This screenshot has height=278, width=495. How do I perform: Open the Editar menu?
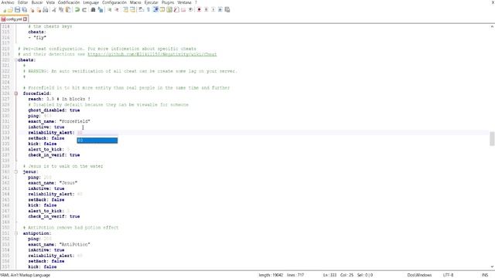(x=22, y=2)
